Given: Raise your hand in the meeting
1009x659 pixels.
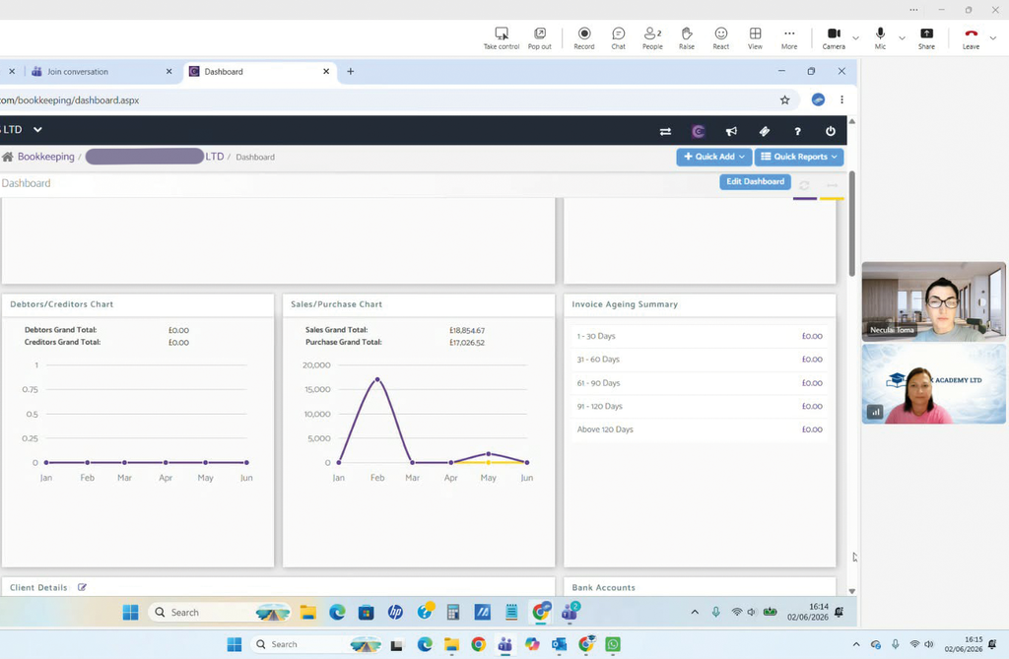Looking at the screenshot, I should [x=687, y=38].
